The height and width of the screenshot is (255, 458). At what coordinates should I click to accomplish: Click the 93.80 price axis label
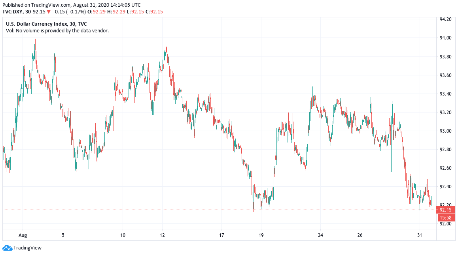pos(445,56)
